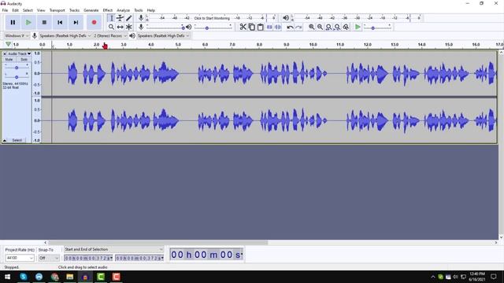Click the Pause transport button
This screenshot has height=283, width=504.
coord(13,23)
